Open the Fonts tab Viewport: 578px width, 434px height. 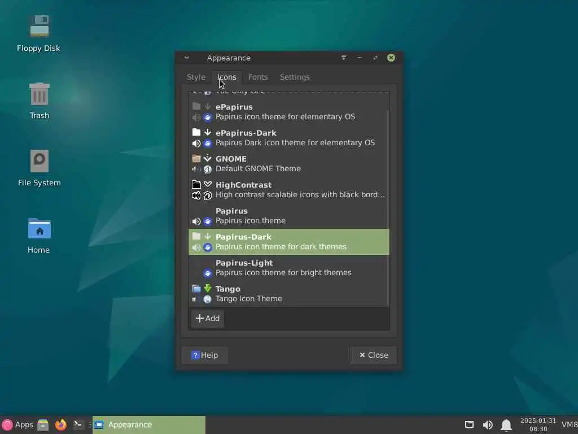[x=258, y=77]
